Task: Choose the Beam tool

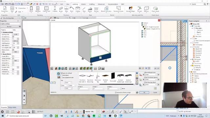Action: click(61, 9)
